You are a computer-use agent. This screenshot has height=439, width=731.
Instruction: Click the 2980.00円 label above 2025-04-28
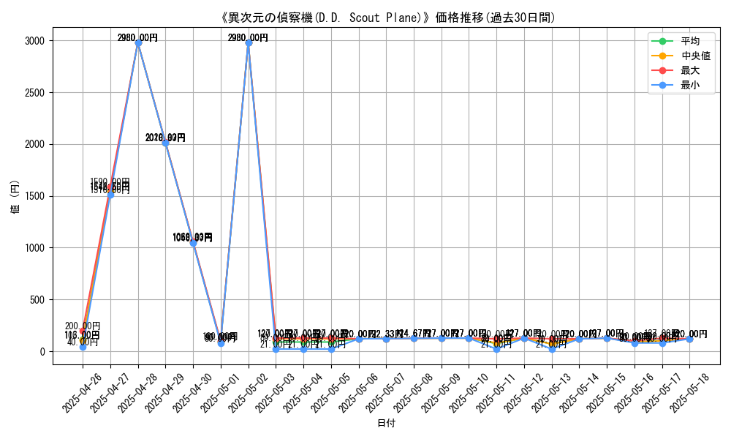138,38
